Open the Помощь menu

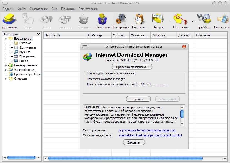point(68,9)
